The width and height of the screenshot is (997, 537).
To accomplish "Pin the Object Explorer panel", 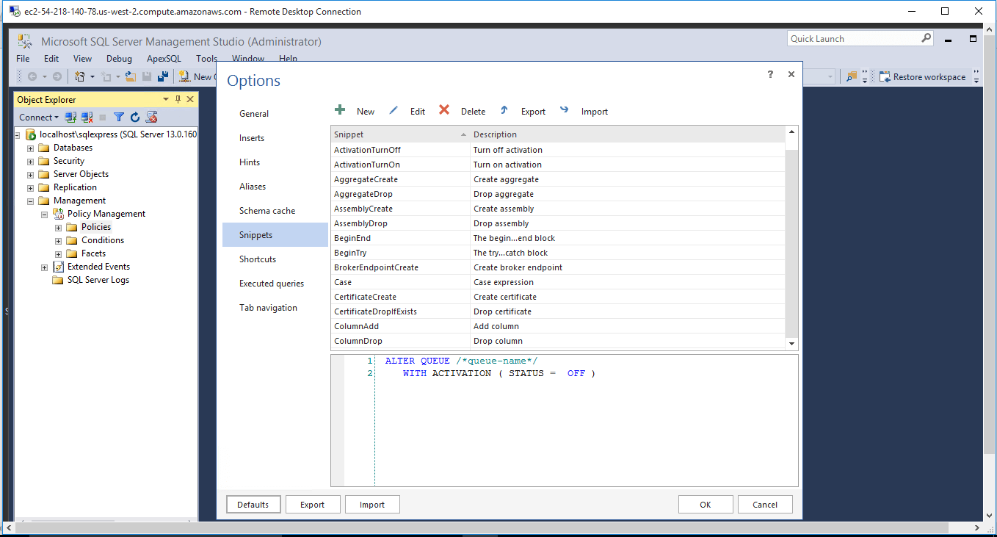I will click(178, 99).
